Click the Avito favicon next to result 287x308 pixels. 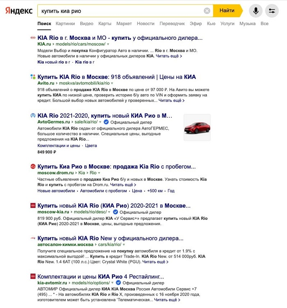coord(33,77)
